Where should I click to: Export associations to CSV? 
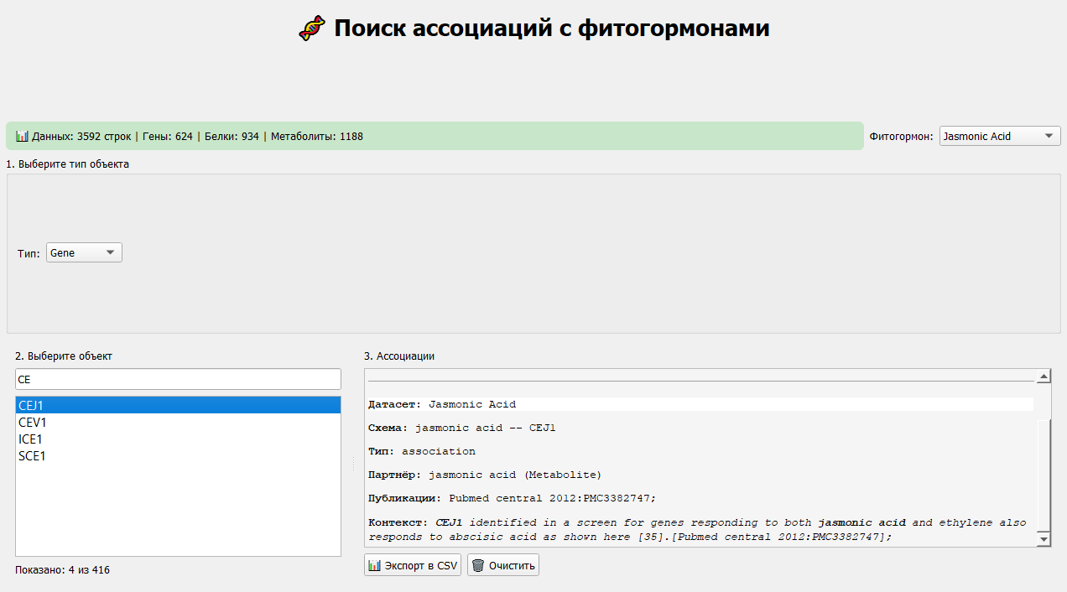pyautogui.click(x=413, y=565)
